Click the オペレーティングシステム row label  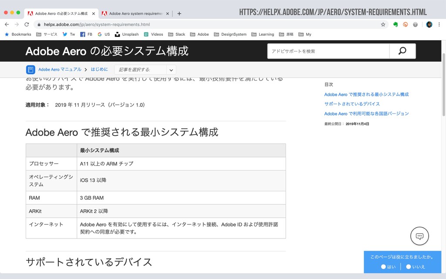[51, 180]
